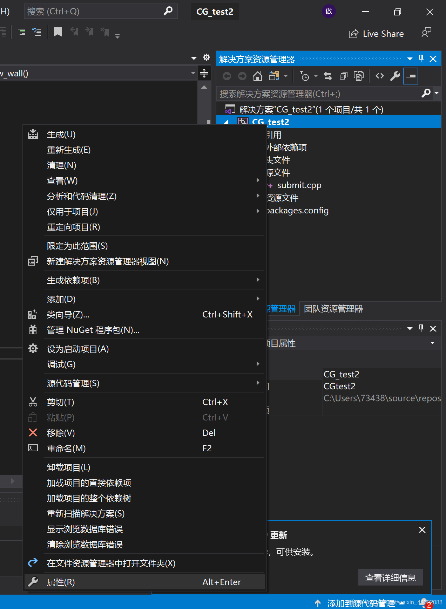Select 重新生成(E) menu entry
The image size is (446, 609).
pyautogui.click(x=144, y=150)
